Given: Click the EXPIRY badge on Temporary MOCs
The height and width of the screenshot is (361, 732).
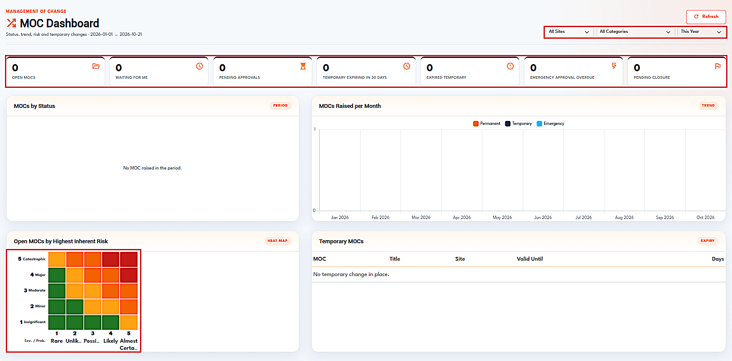Looking at the screenshot, I should [707, 241].
